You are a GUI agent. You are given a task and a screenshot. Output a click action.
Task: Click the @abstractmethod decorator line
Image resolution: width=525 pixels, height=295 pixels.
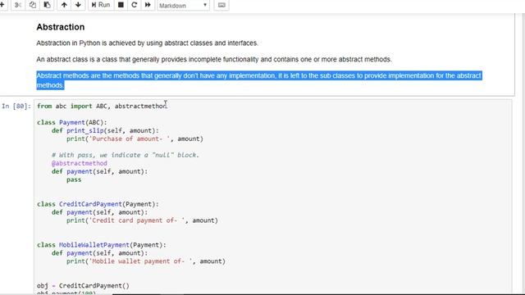(80, 163)
